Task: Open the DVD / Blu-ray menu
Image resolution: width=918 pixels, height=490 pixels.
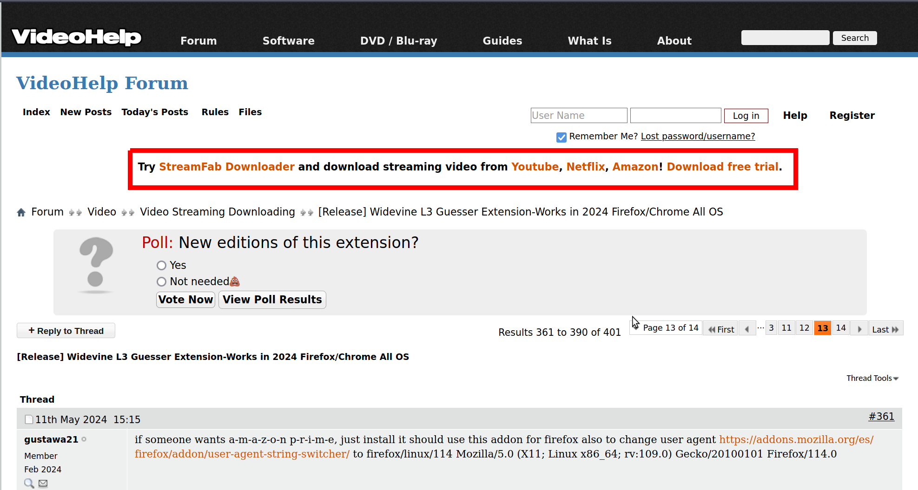Action: click(x=399, y=41)
